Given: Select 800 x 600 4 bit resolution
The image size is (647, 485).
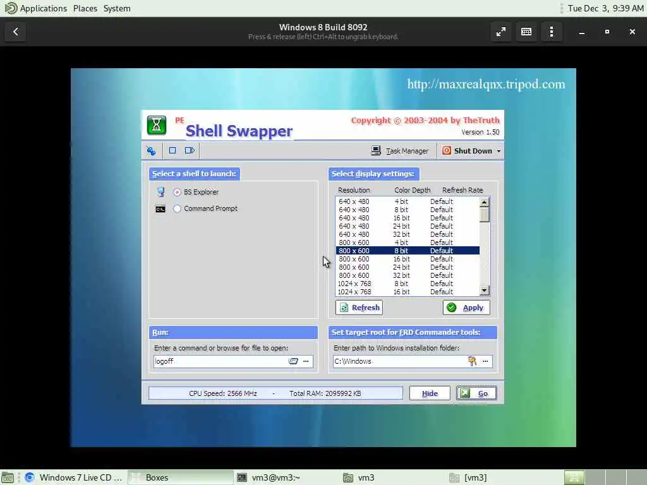Looking at the screenshot, I should [x=408, y=242].
